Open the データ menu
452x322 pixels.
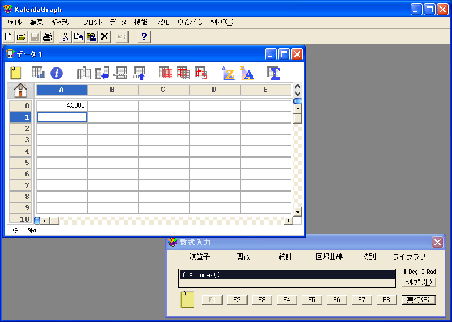click(118, 22)
